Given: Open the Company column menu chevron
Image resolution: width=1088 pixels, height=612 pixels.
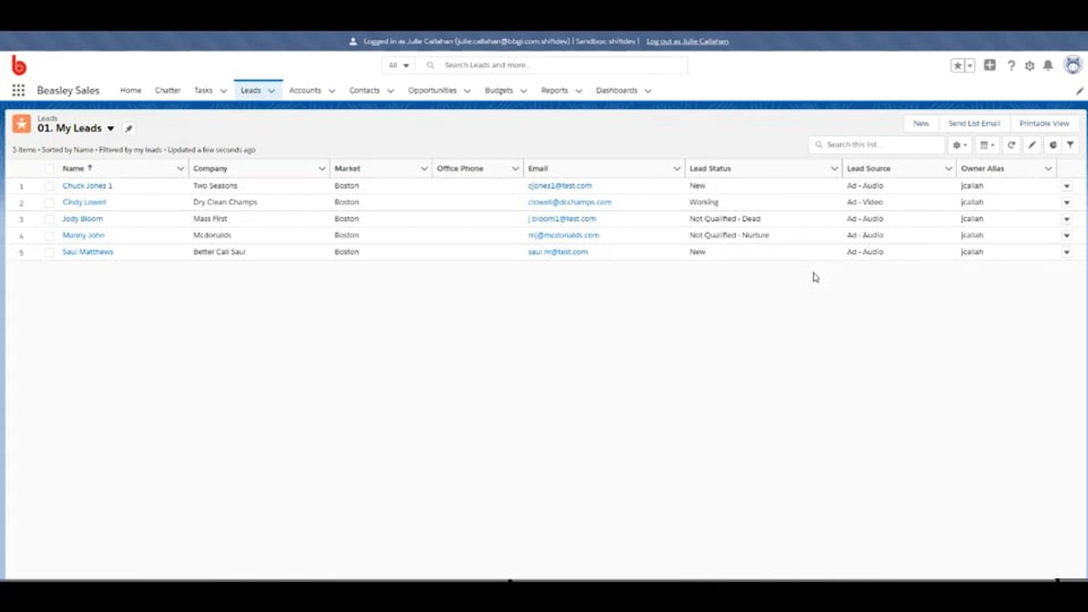Looking at the screenshot, I should [321, 169].
